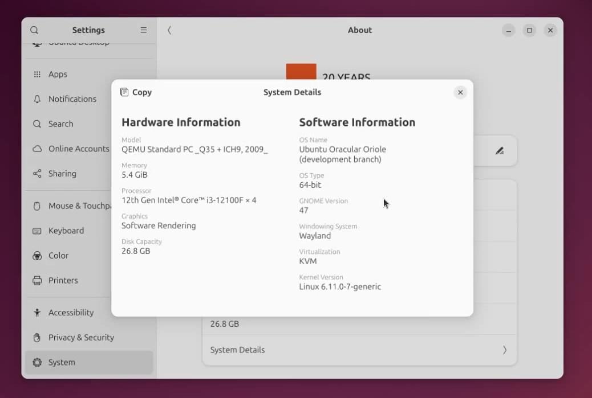Select the System sidebar entry
This screenshot has height=398, width=592.
(x=89, y=363)
